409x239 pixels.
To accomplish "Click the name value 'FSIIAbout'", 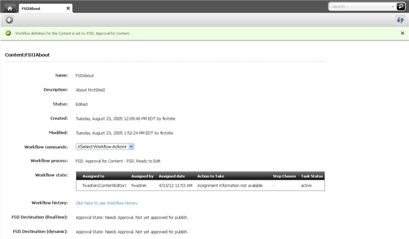I will pos(84,76).
